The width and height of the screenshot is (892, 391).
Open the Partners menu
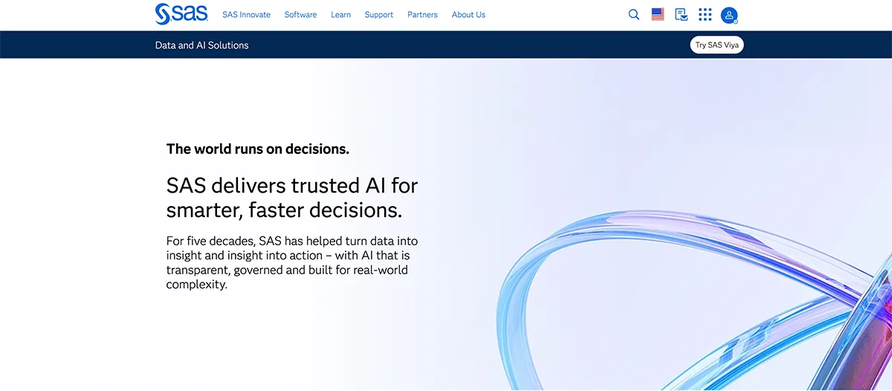click(x=422, y=15)
